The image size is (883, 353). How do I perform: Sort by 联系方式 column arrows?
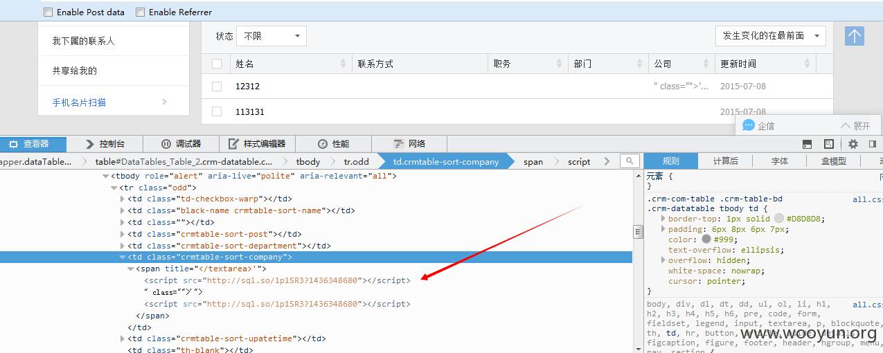479,64
